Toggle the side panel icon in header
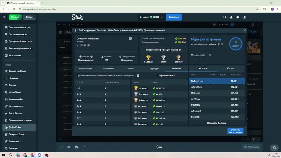Screen dimensions: 281x158 pyautogui.click(x=244, y=17)
